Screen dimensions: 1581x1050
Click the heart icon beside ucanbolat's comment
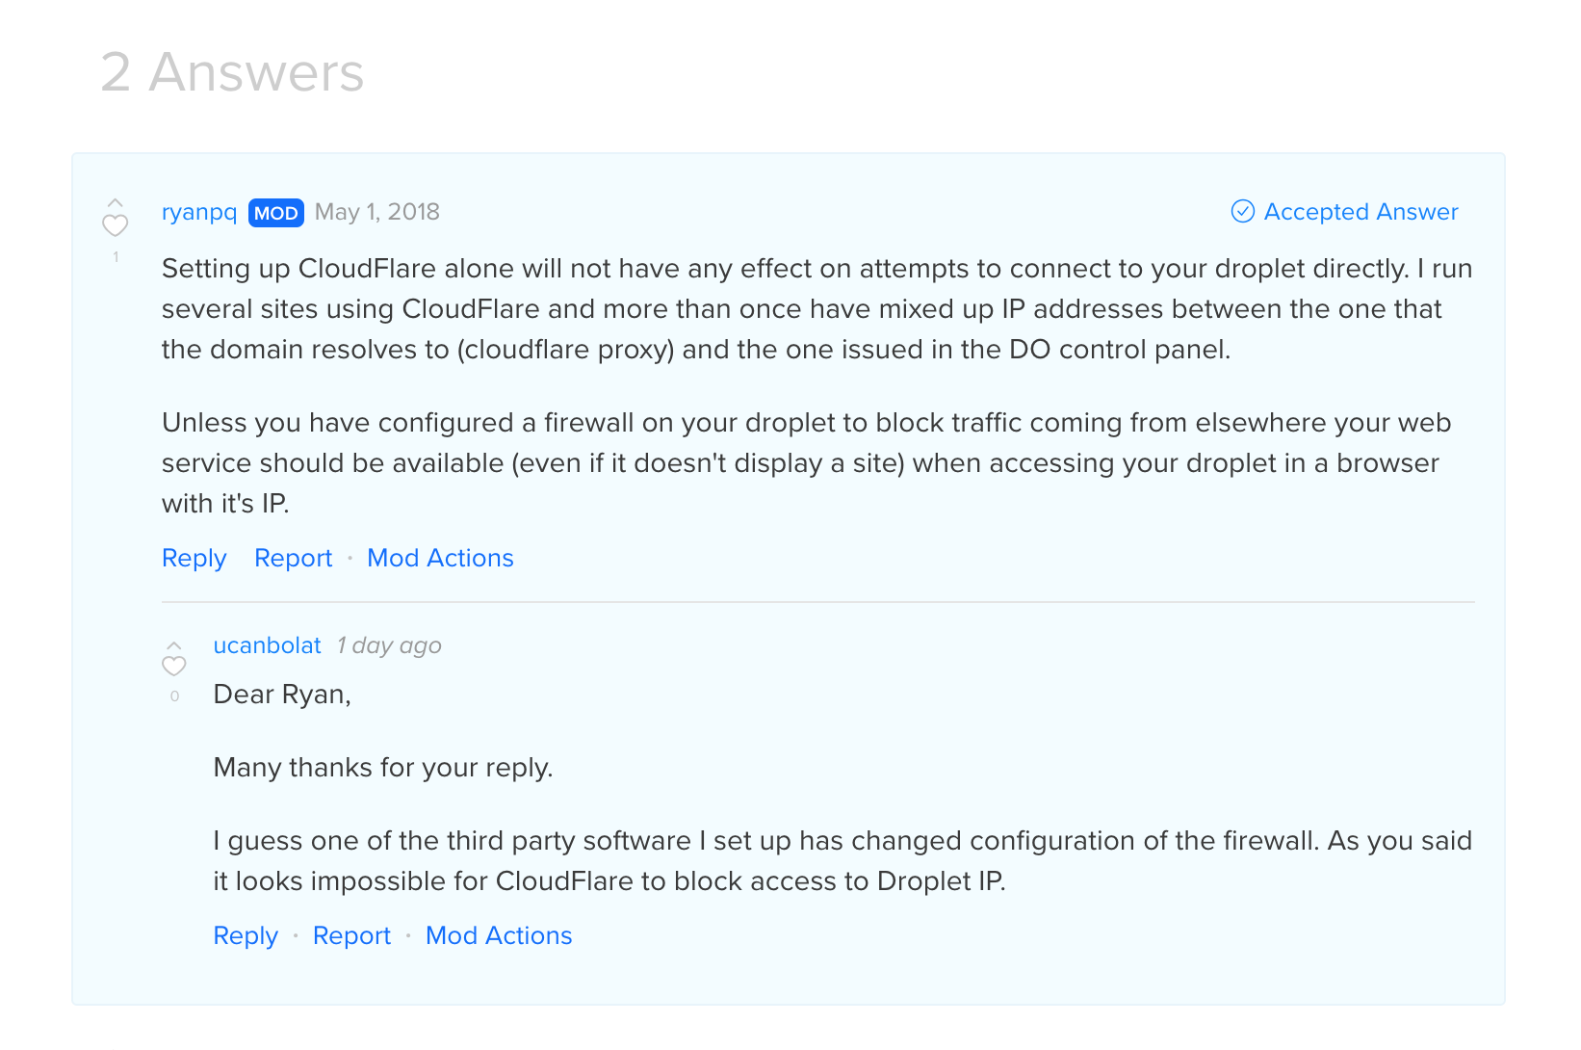(x=174, y=667)
